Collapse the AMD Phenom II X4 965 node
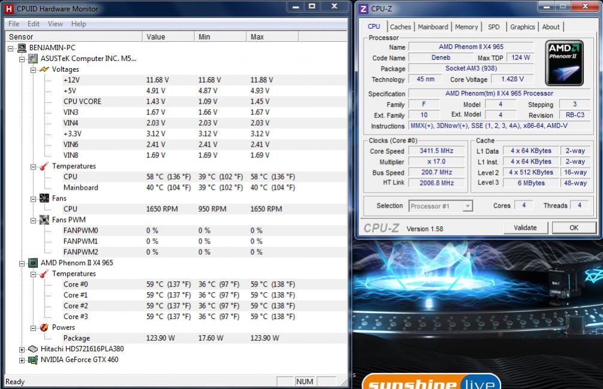 click(x=22, y=263)
